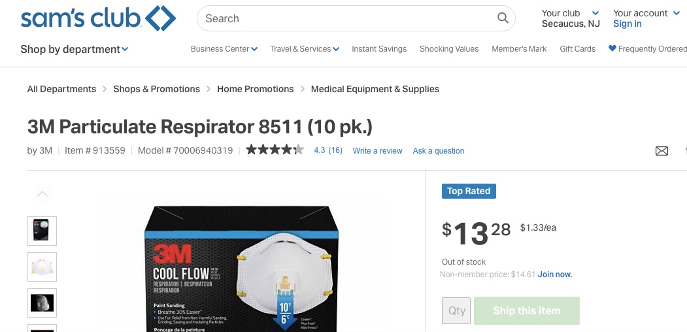
Task: Click the star rating icons
Action: pyautogui.click(x=275, y=150)
